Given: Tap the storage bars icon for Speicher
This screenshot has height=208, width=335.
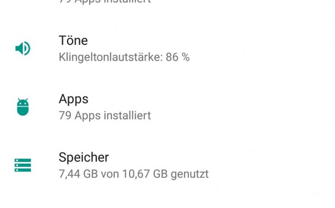Looking at the screenshot, I should click(x=23, y=165).
